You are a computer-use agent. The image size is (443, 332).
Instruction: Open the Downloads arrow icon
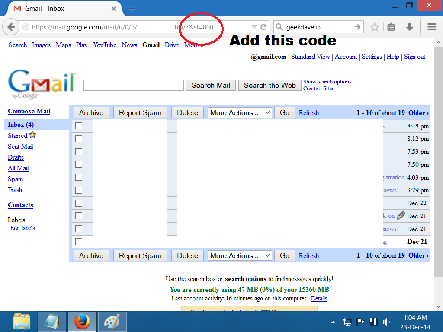(409, 27)
